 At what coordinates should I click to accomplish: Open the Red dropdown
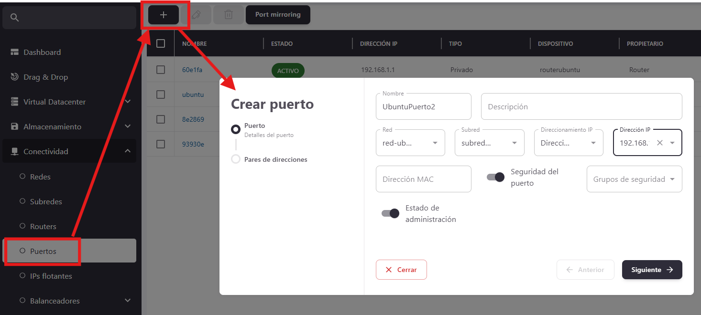point(410,143)
